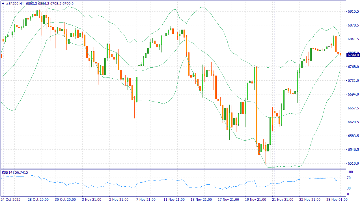The image size is (362, 203).
Task: Click the 7 Nov 21:00 time label
Action: [146, 200]
